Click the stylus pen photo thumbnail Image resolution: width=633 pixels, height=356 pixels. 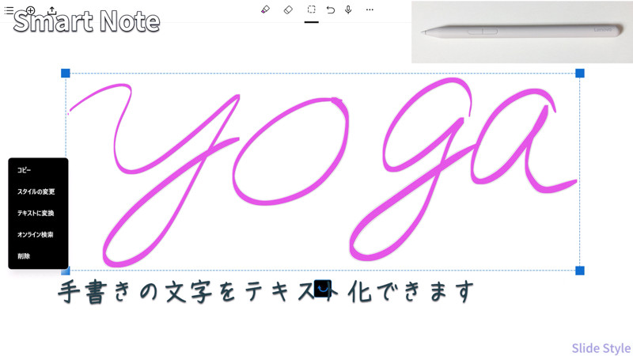pos(521,32)
